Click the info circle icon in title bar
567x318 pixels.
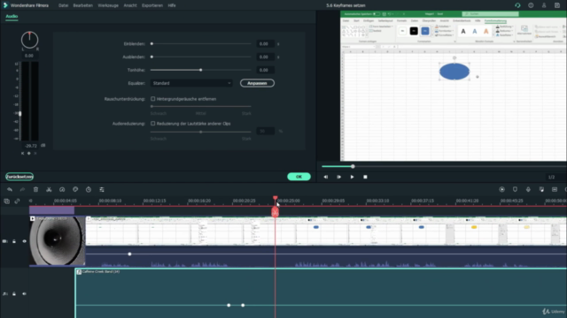531,5
